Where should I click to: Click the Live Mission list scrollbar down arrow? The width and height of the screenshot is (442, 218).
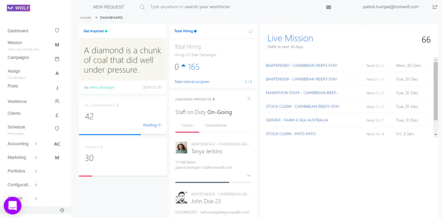pos(436,134)
